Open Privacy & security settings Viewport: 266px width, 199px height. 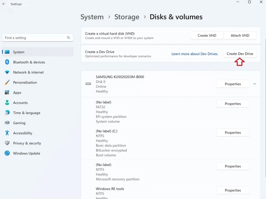[38, 143]
